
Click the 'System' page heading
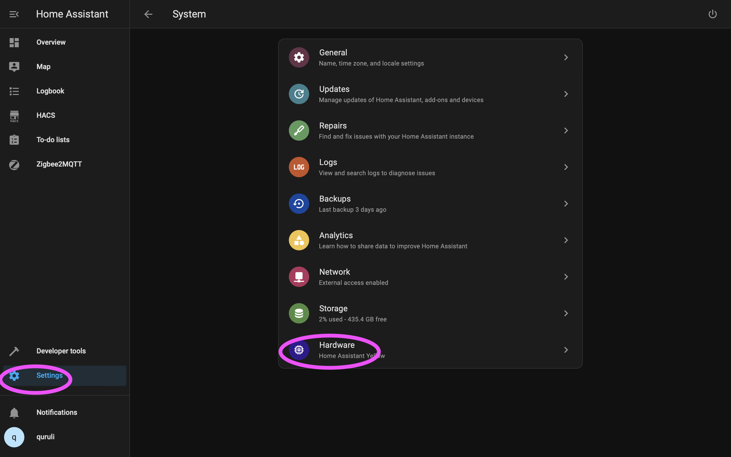coord(189,14)
